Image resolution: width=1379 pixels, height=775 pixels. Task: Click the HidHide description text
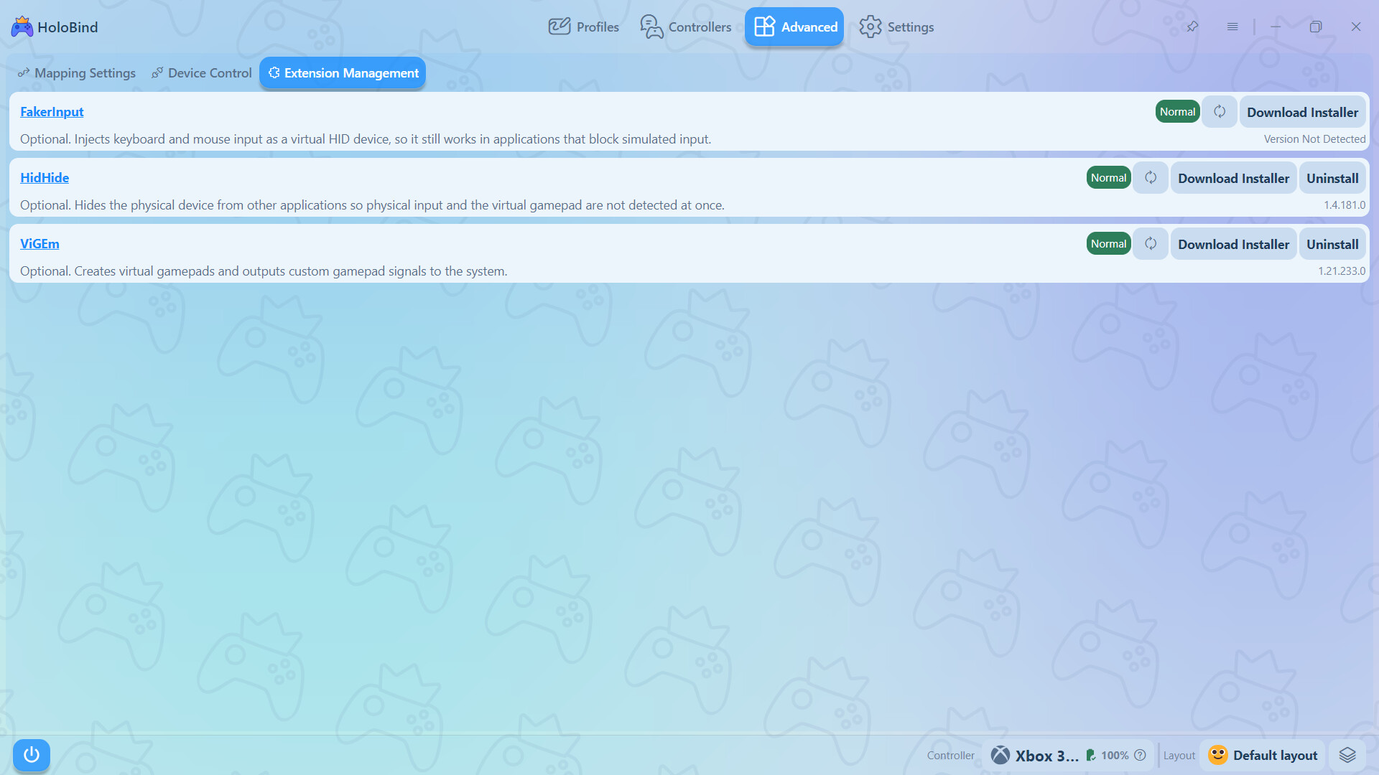click(372, 205)
